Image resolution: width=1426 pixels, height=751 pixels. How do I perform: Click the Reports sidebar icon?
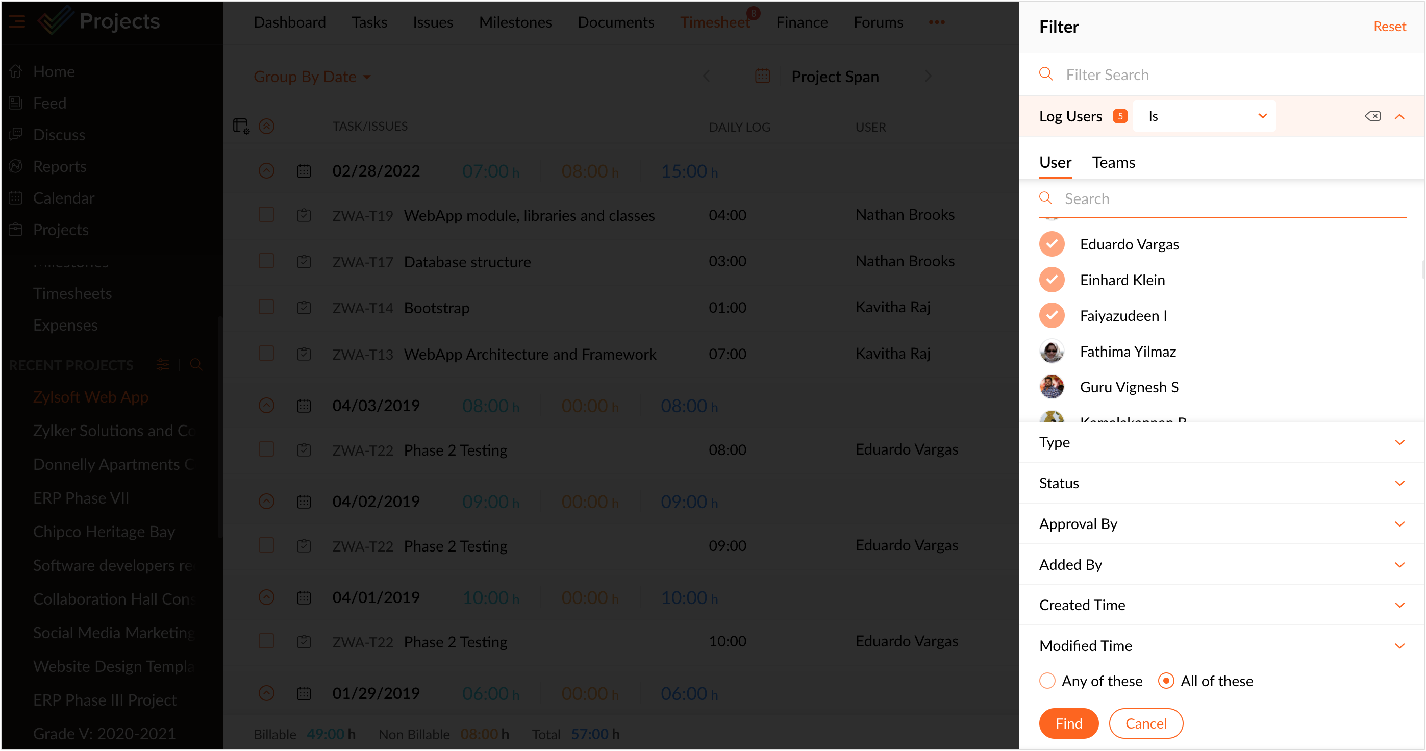[15, 166]
